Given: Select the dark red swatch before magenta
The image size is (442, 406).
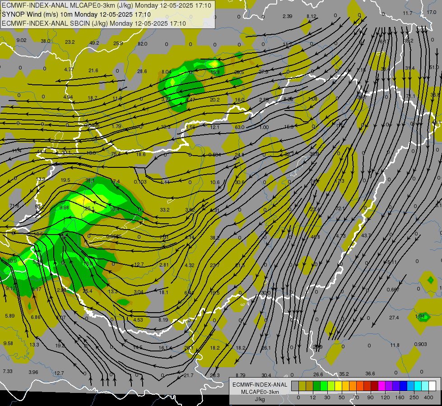Looking at the screenshot, I should (374, 386).
